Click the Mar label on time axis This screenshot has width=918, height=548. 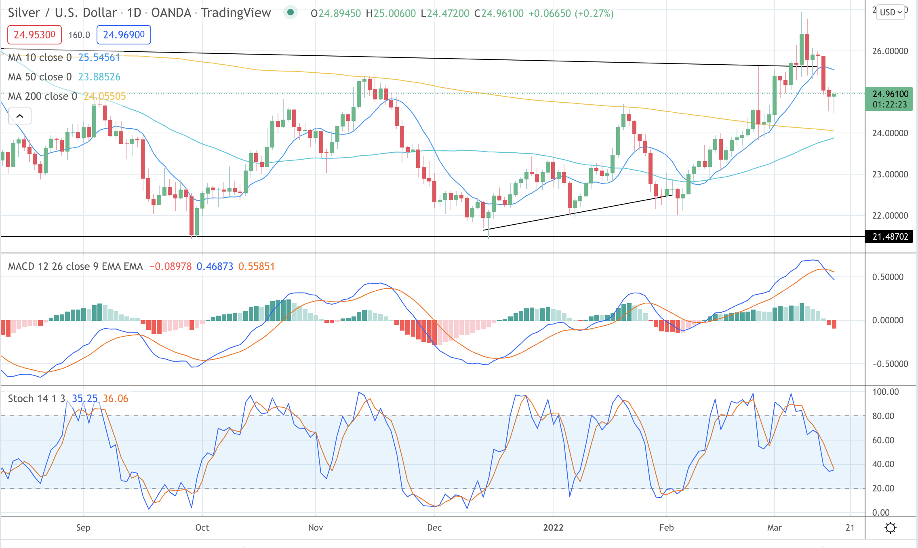click(775, 527)
